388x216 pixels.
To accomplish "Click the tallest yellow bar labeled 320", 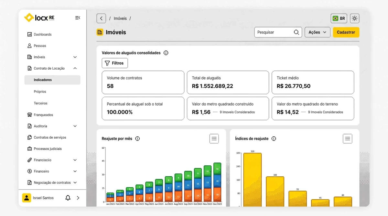I will click(253, 180).
